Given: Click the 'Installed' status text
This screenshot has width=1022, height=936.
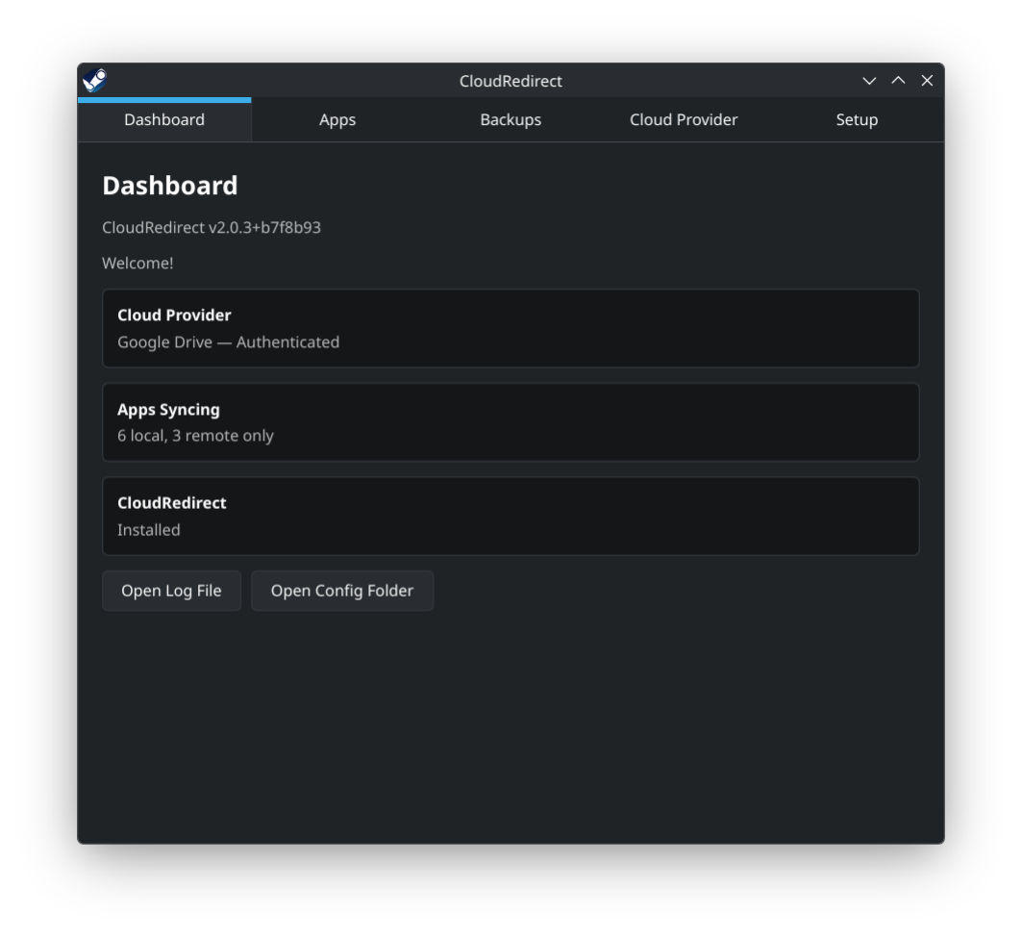Looking at the screenshot, I should [x=149, y=530].
